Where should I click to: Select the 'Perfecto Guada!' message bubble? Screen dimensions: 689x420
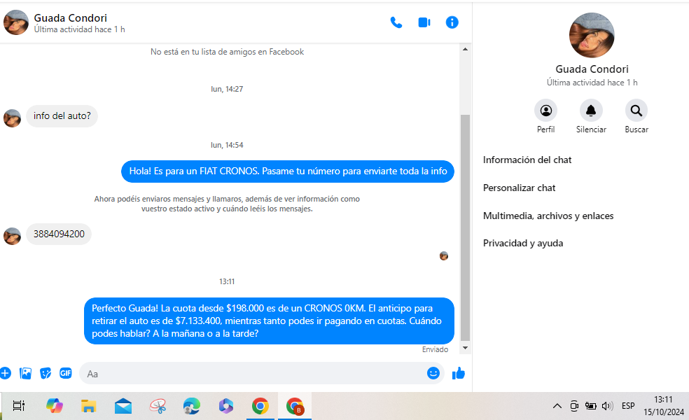tap(269, 321)
